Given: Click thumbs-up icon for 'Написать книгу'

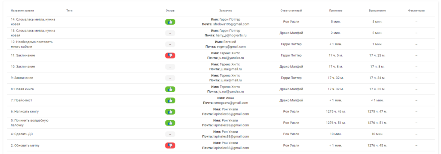Looking at the screenshot, I should (x=170, y=112).
